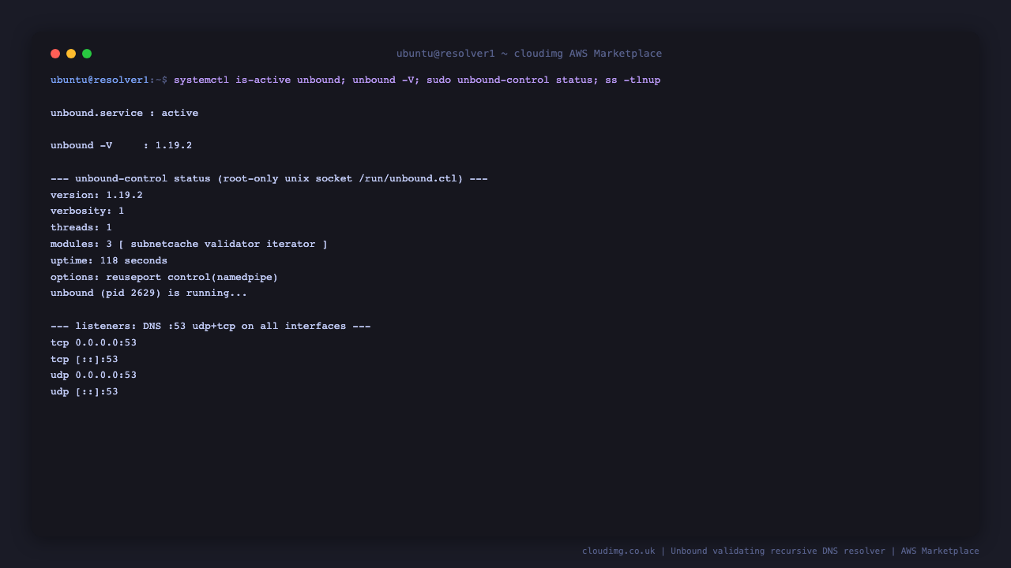Viewport: 1011px width, 568px height.
Task: Click the line 'udp [::]:53'
Action: (x=85, y=391)
